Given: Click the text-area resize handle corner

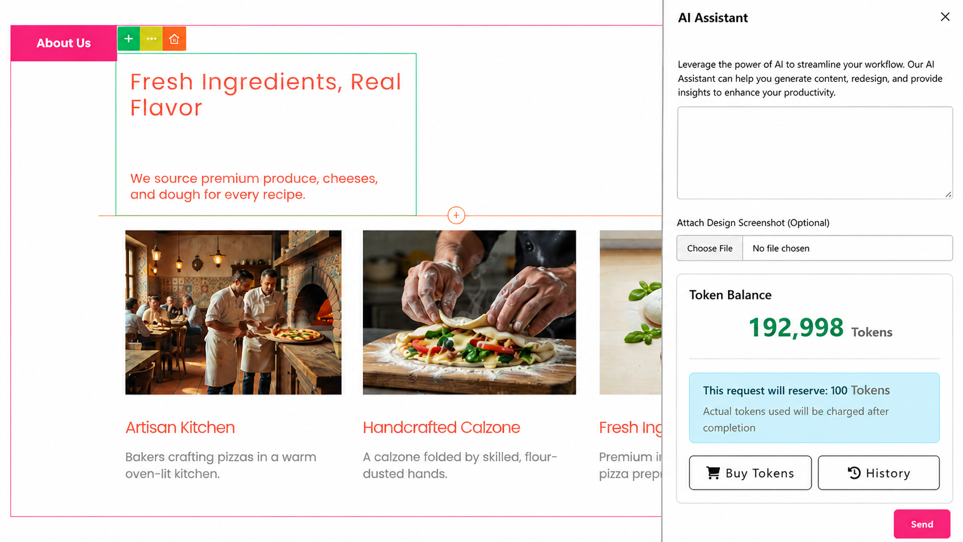Looking at the screenshot, I should coord(948,195).
